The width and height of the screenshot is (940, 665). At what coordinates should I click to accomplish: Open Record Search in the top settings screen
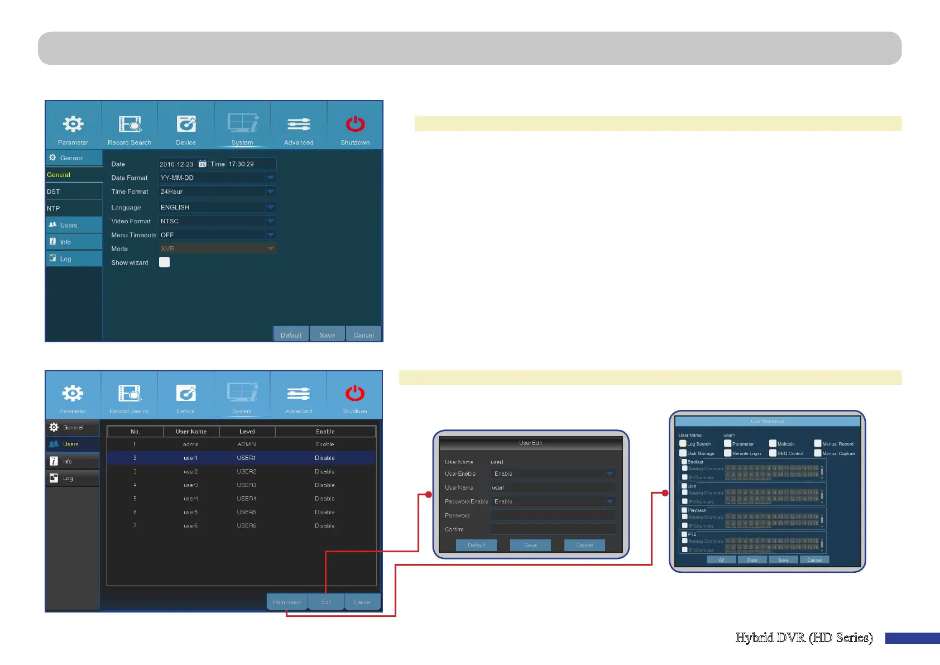pos(130,124)
